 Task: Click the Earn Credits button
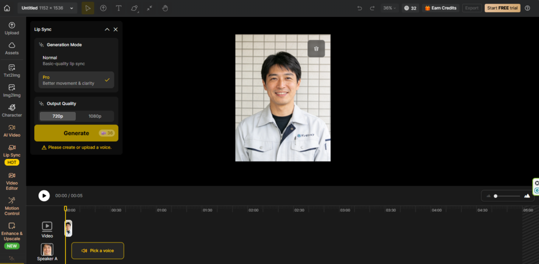pyautogui.click(x=440, y=8)
